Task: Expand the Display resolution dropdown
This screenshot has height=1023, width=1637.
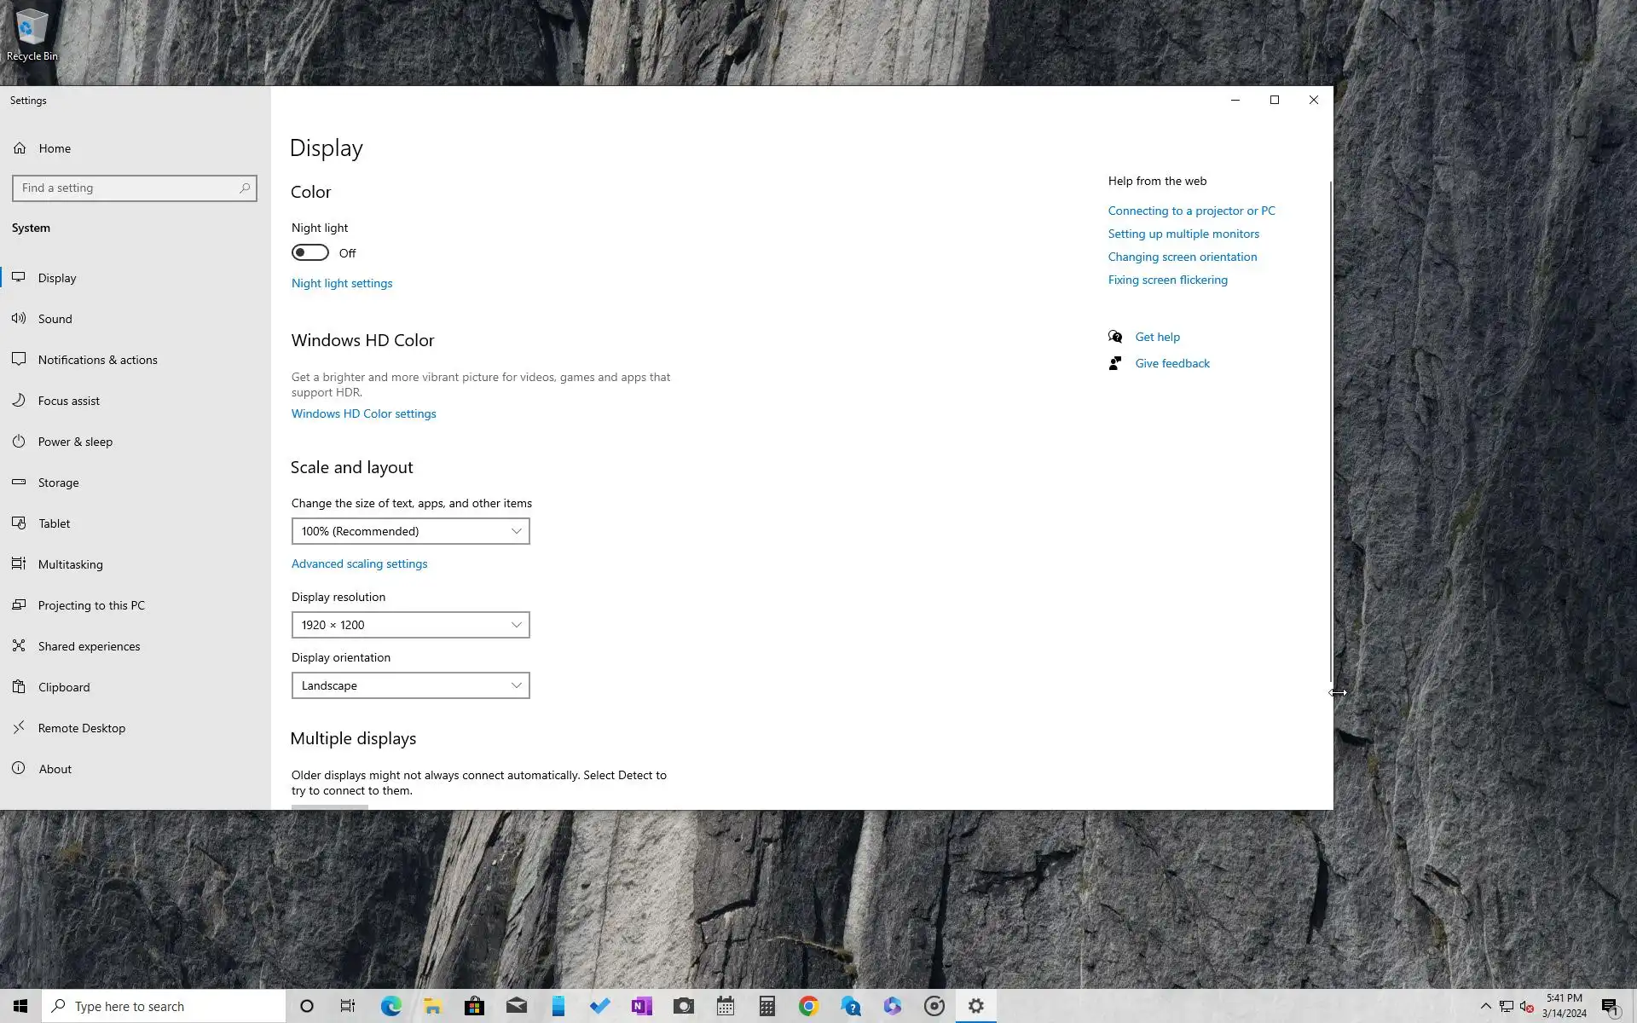Action: 410,625
